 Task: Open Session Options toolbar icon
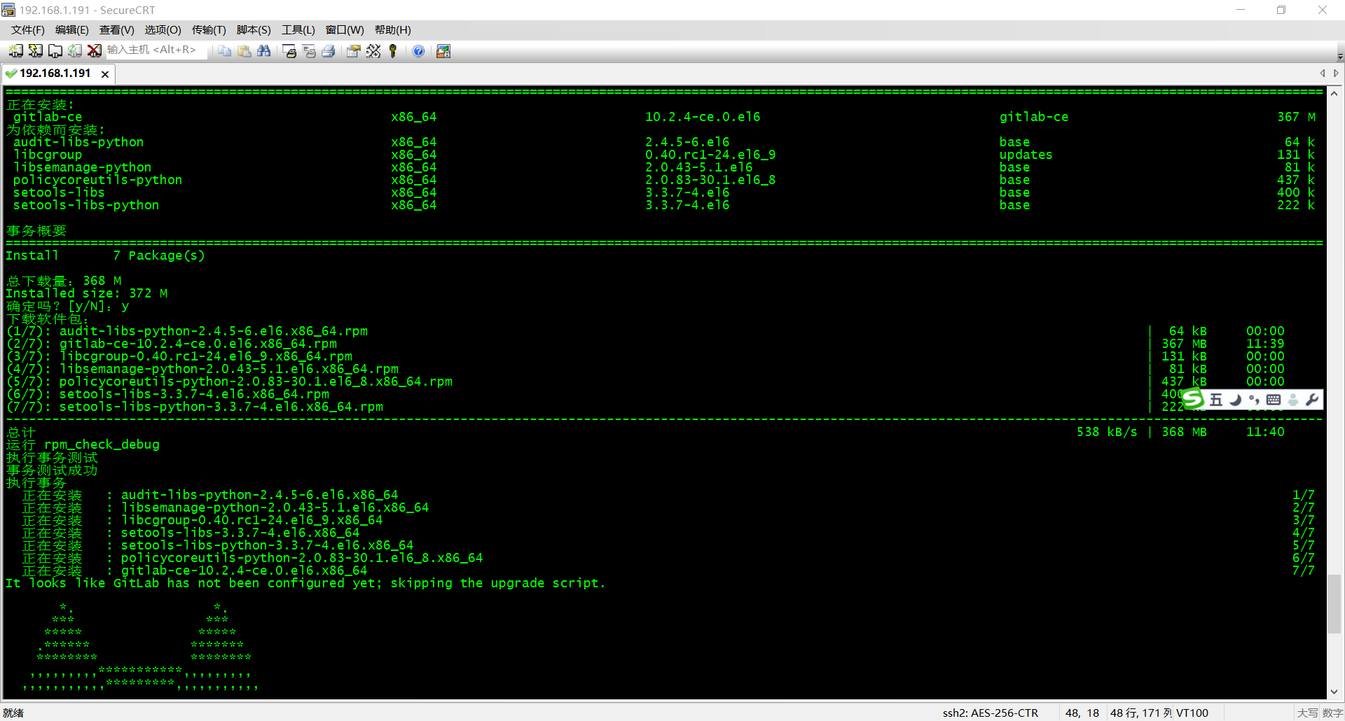pos(354,50)
